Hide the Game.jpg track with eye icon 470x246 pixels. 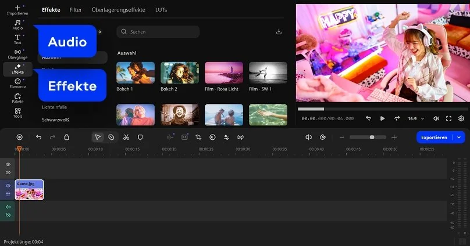(x=8, y=186)
